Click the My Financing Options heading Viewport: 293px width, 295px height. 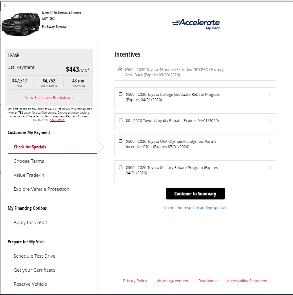27,208
